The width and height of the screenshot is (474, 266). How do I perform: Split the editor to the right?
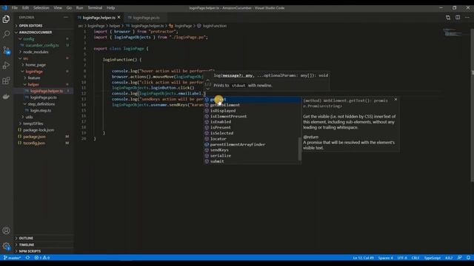pos(458,18)
